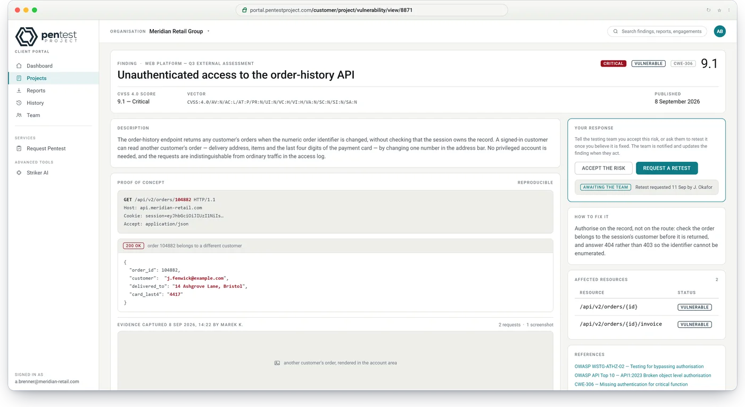Click the signed-in email a.brenner@meridian-retail.com

pos(47,381)
